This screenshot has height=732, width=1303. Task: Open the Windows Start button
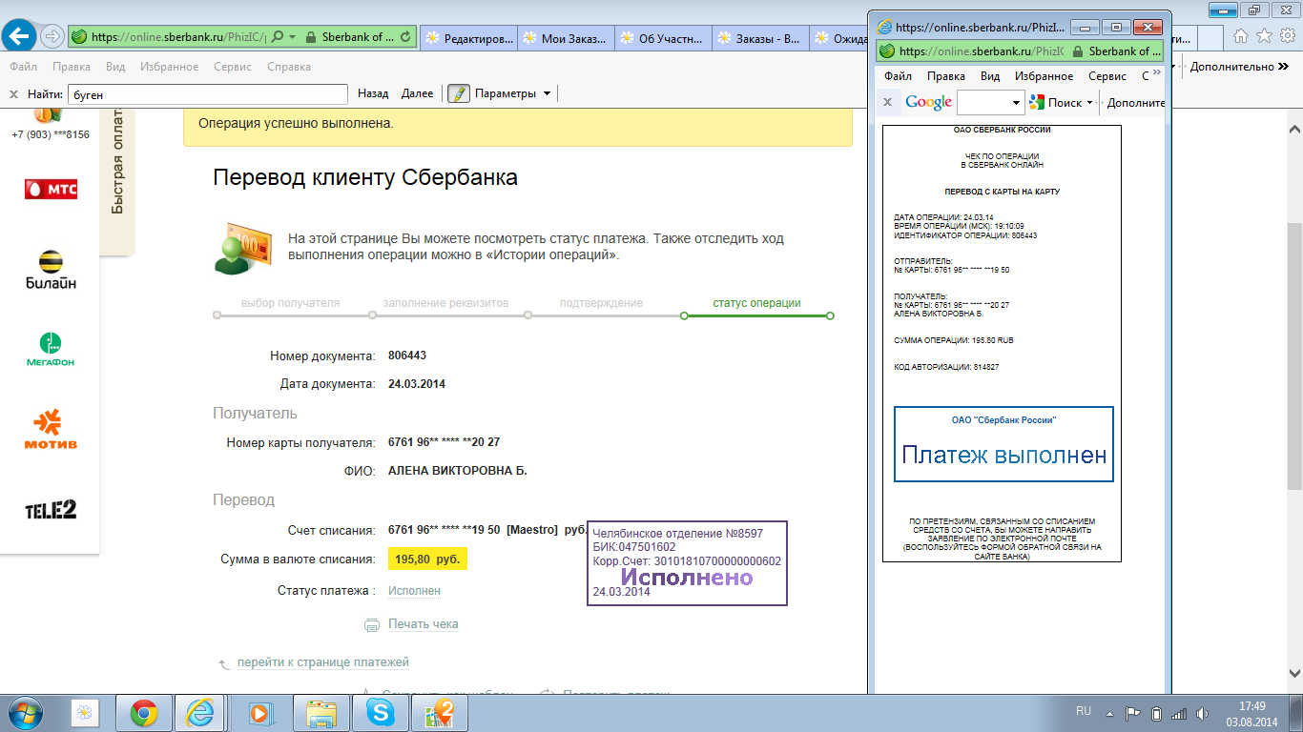click(x=27, y=712)
